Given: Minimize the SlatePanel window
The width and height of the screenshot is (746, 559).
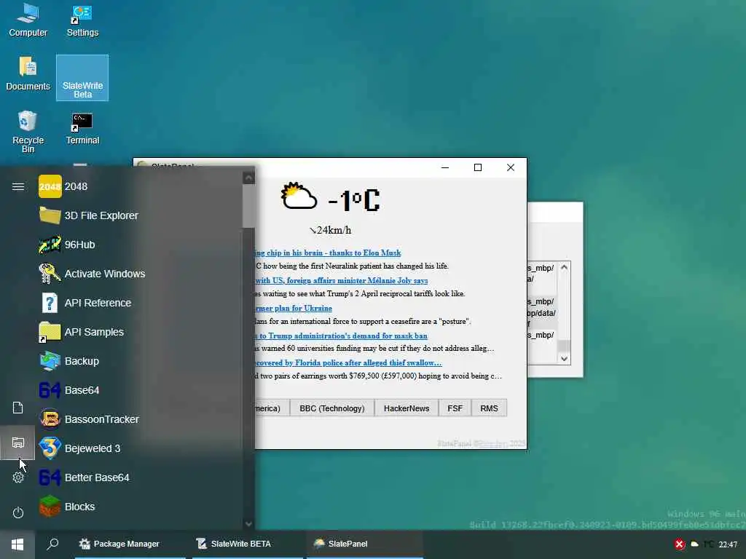Looking at the screenshot, I should [x=445, y=167].
